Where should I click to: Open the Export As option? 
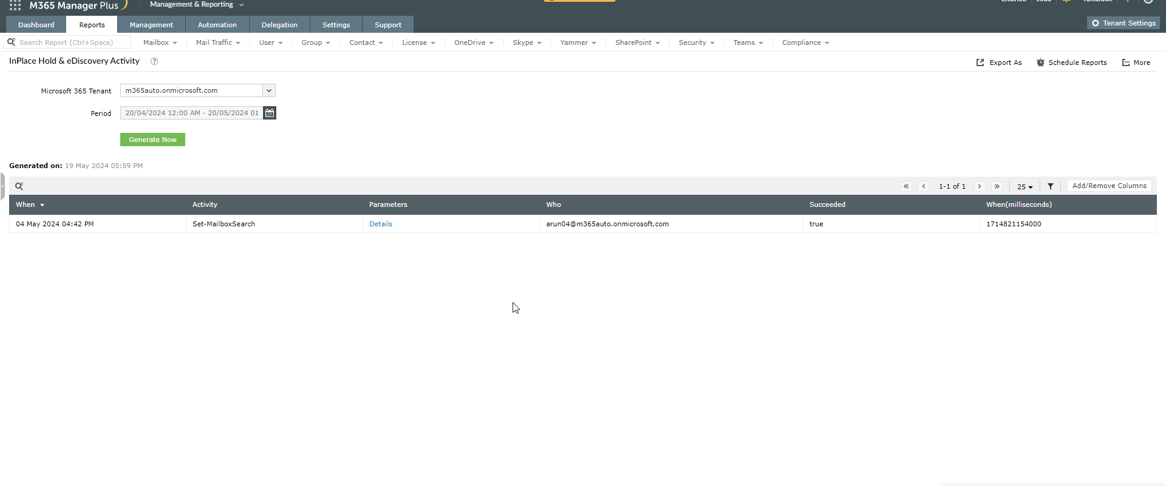pos(999,62)
